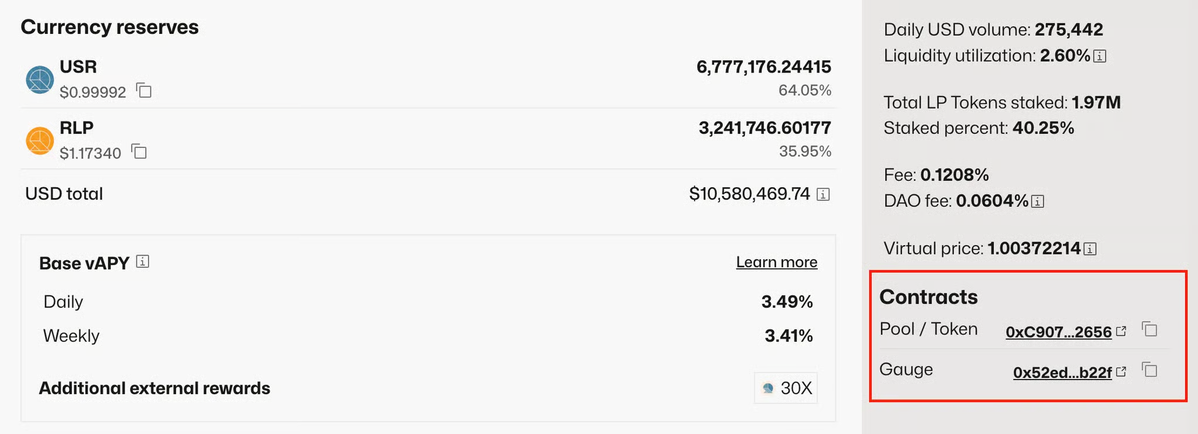
Task: Copy the RLP token address
Action: 139,151
